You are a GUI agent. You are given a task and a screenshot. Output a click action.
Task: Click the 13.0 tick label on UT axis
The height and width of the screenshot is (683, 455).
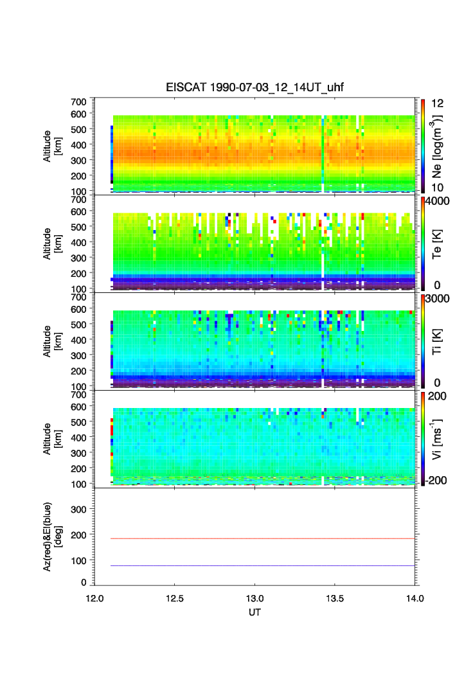(255, 599)
